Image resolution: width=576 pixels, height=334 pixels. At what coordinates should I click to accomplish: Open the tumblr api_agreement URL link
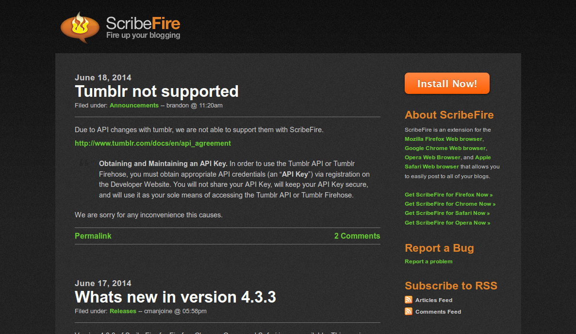[153, 143]
